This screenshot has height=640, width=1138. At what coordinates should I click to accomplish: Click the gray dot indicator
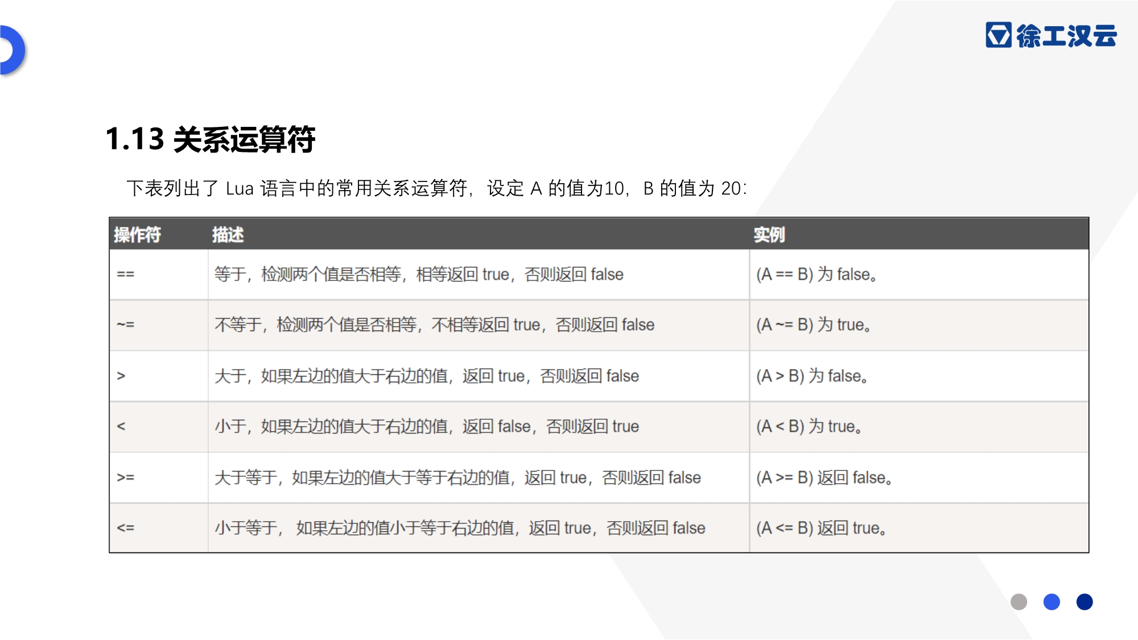(x=1019, y=602)
